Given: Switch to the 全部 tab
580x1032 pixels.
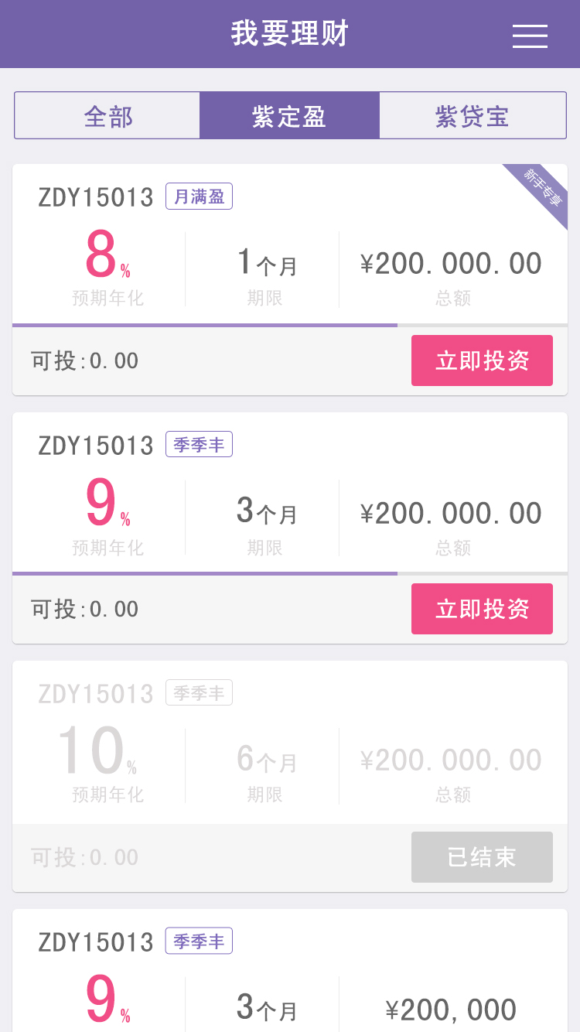Looking at the screenshot, I should [x=107, y=116].
